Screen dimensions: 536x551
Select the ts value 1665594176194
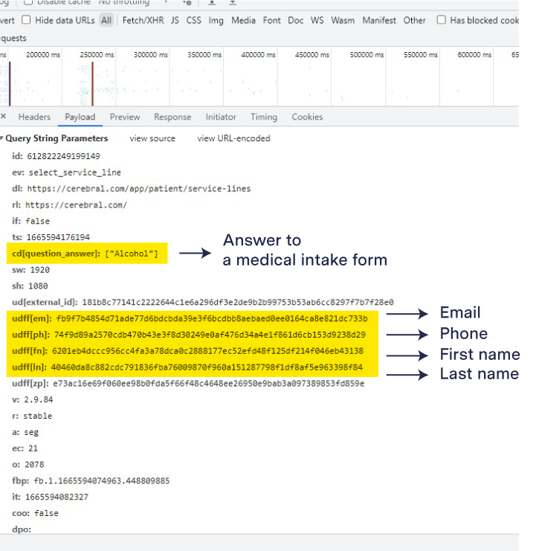(58, 237)
